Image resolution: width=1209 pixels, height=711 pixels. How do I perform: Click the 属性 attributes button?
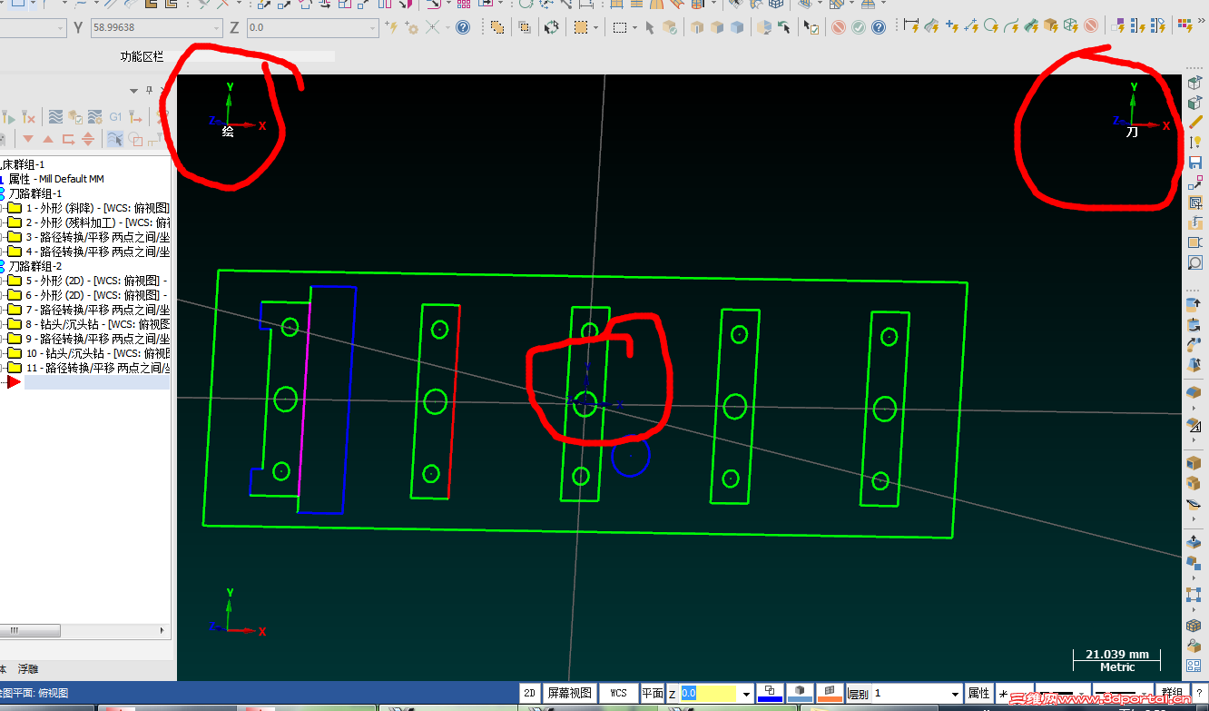click(978, 693)
